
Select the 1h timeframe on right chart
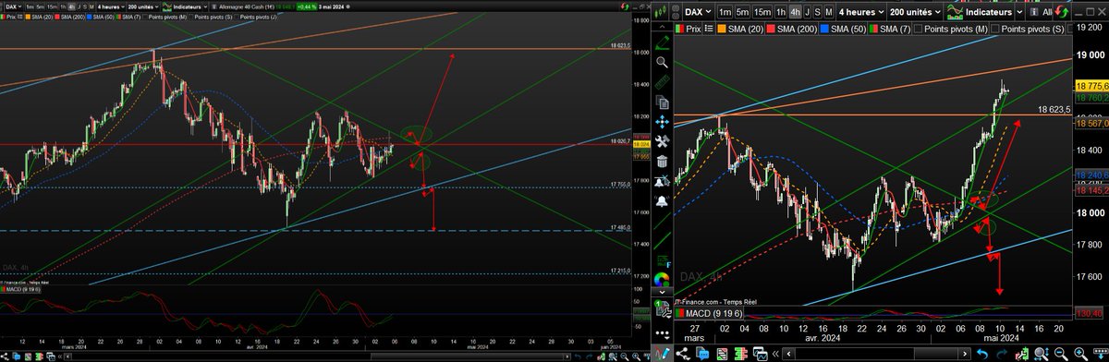(781, 12)
